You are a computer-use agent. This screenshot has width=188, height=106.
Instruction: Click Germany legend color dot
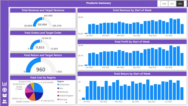pos(58,99)
